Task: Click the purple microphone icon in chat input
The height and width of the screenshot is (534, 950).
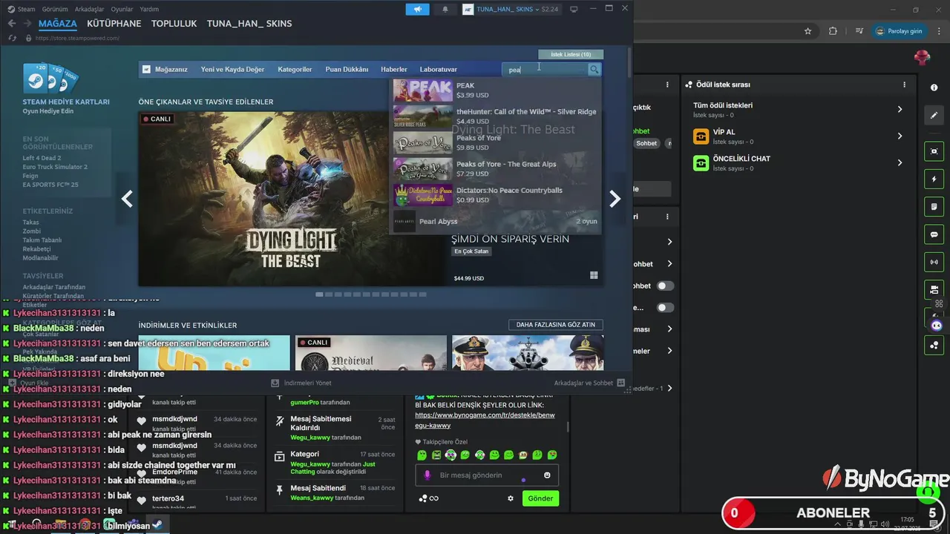Action: 427,475
